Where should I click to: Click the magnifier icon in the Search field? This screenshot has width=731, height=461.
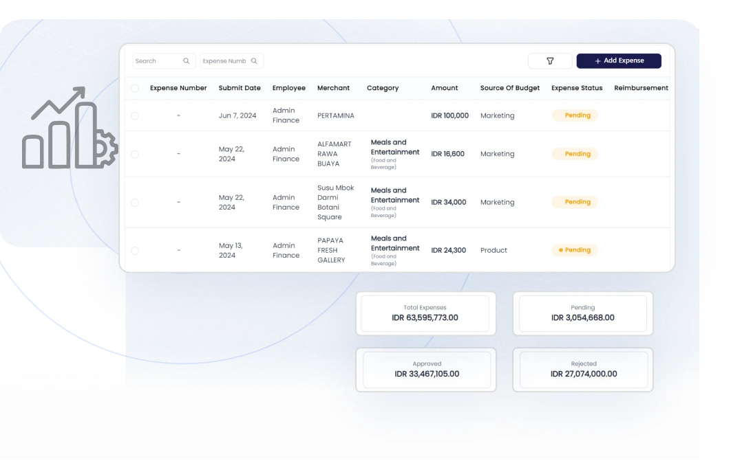(x=186, y=61)
